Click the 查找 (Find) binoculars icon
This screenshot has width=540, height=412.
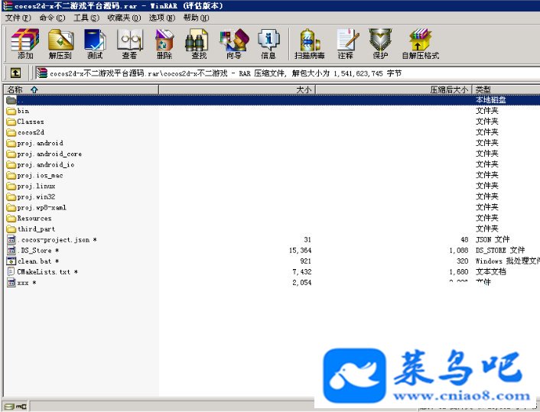click(199, 44)
